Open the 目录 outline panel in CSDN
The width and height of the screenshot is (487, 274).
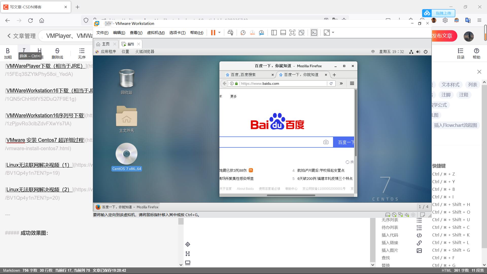point(461,53)
